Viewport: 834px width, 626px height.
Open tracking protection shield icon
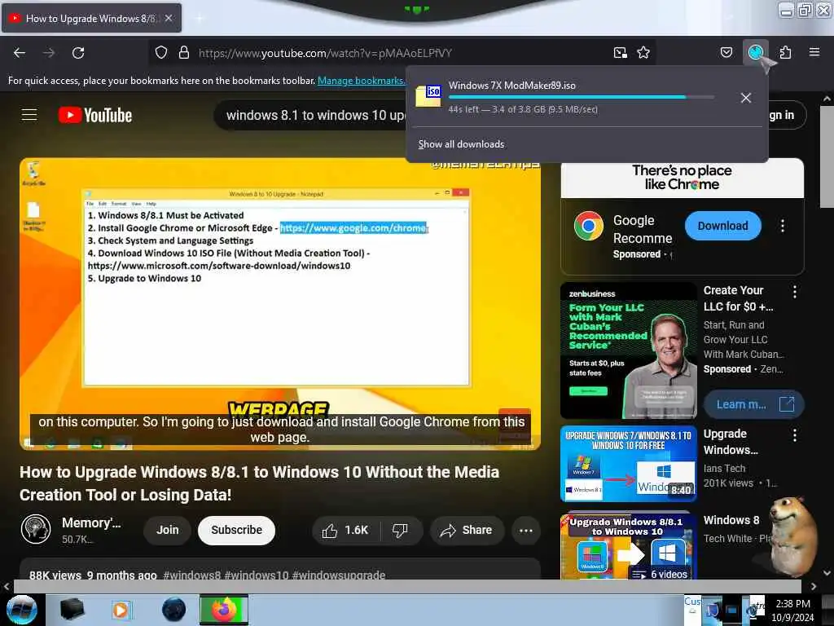[161, 53]
